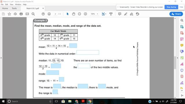This screenshot has height=104, width=185.
Task: Open File Explorer from taskbar
Action: pos(70,101)
